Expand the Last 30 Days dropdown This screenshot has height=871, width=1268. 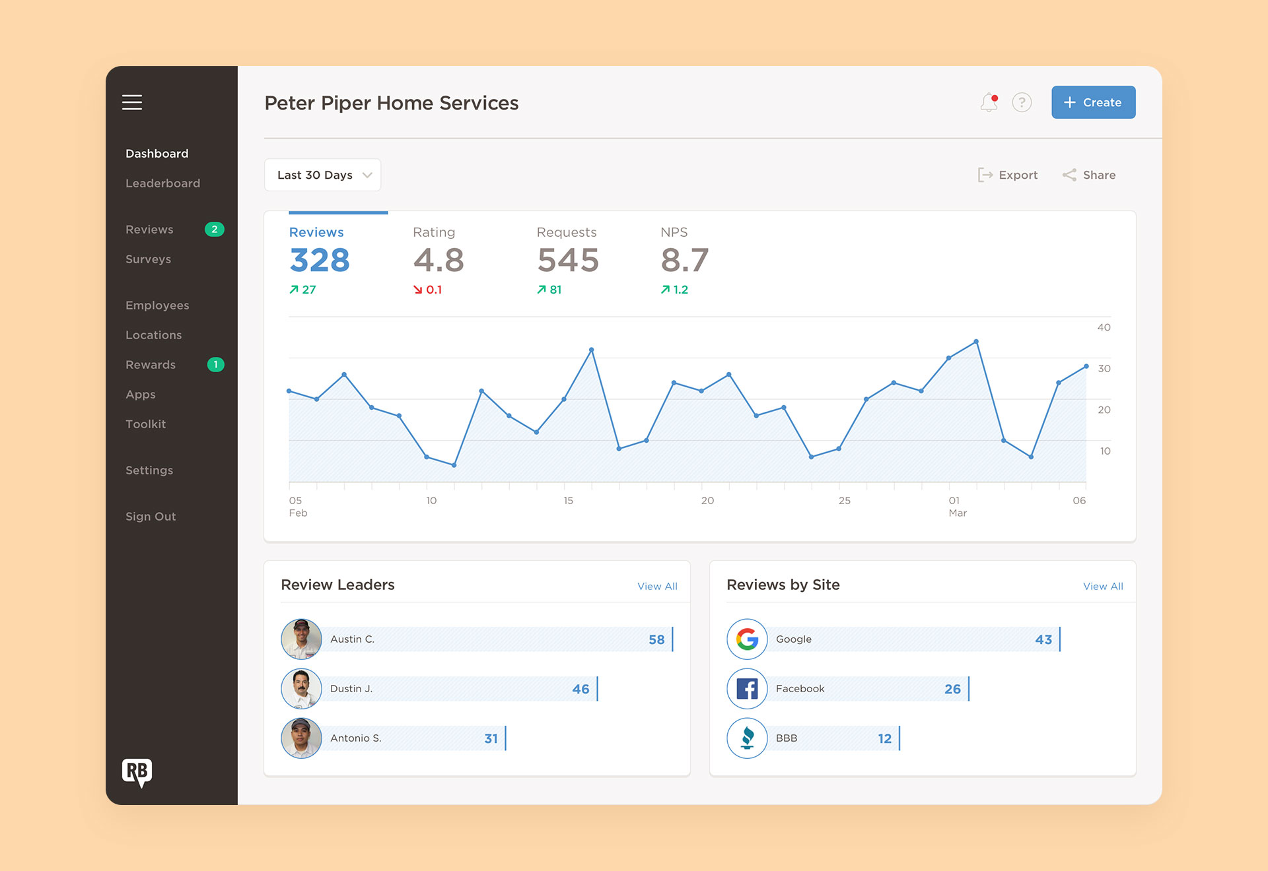[322, 175]
